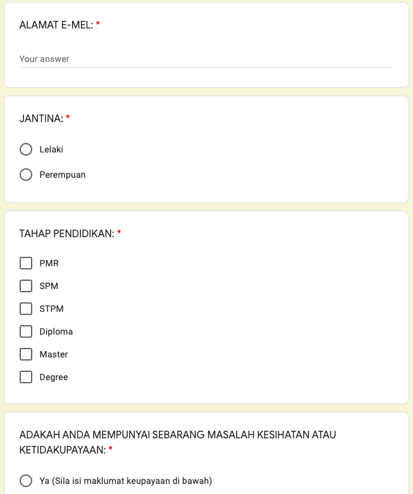Screen dimensions: 413x494
Task: Click the TAHAP PENDIDIKAN question heading
Action: (x=66, y=233)
